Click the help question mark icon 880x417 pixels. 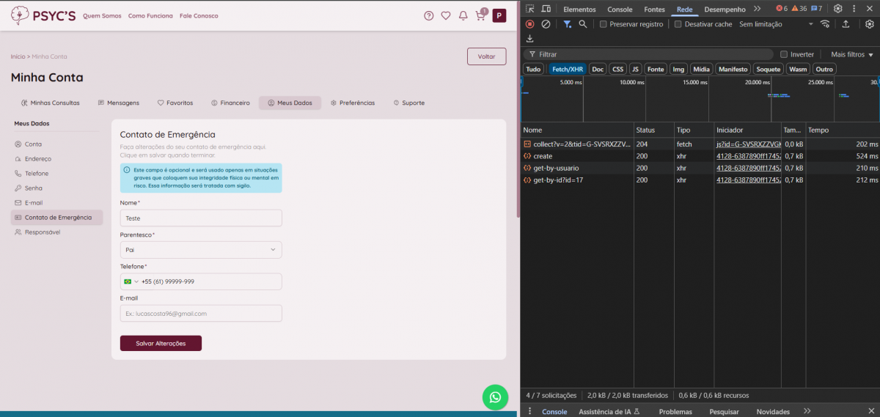(x=429, y=15)
